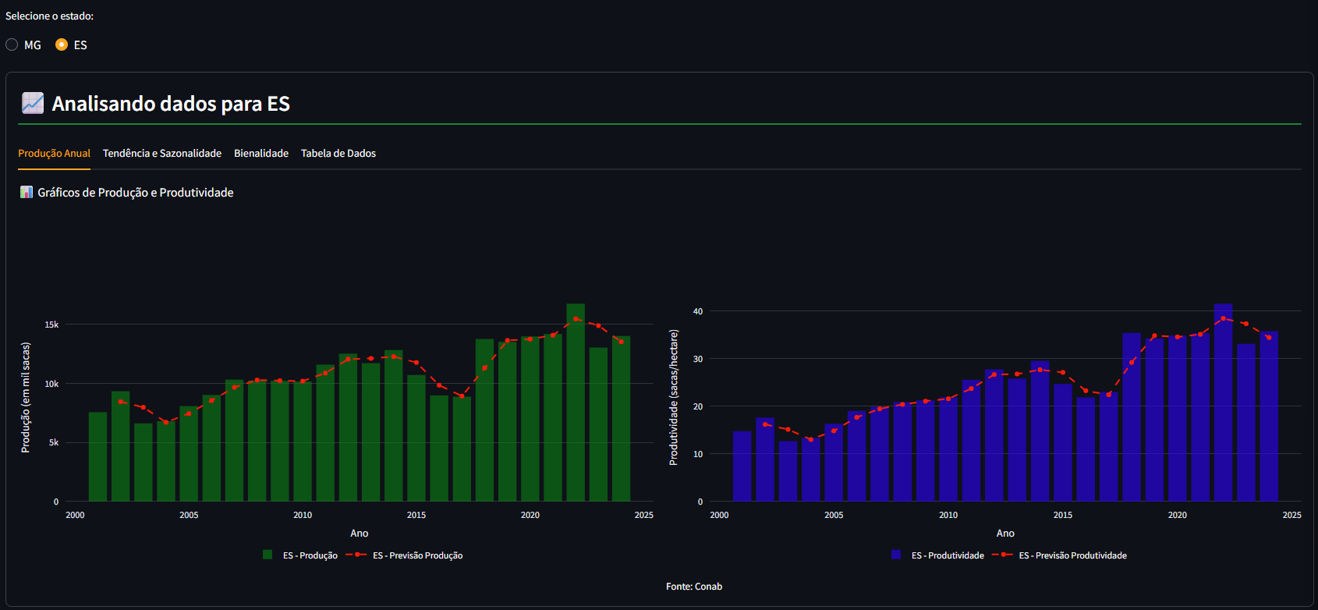Click the first green bar in production chart

[x=97, y=460]
